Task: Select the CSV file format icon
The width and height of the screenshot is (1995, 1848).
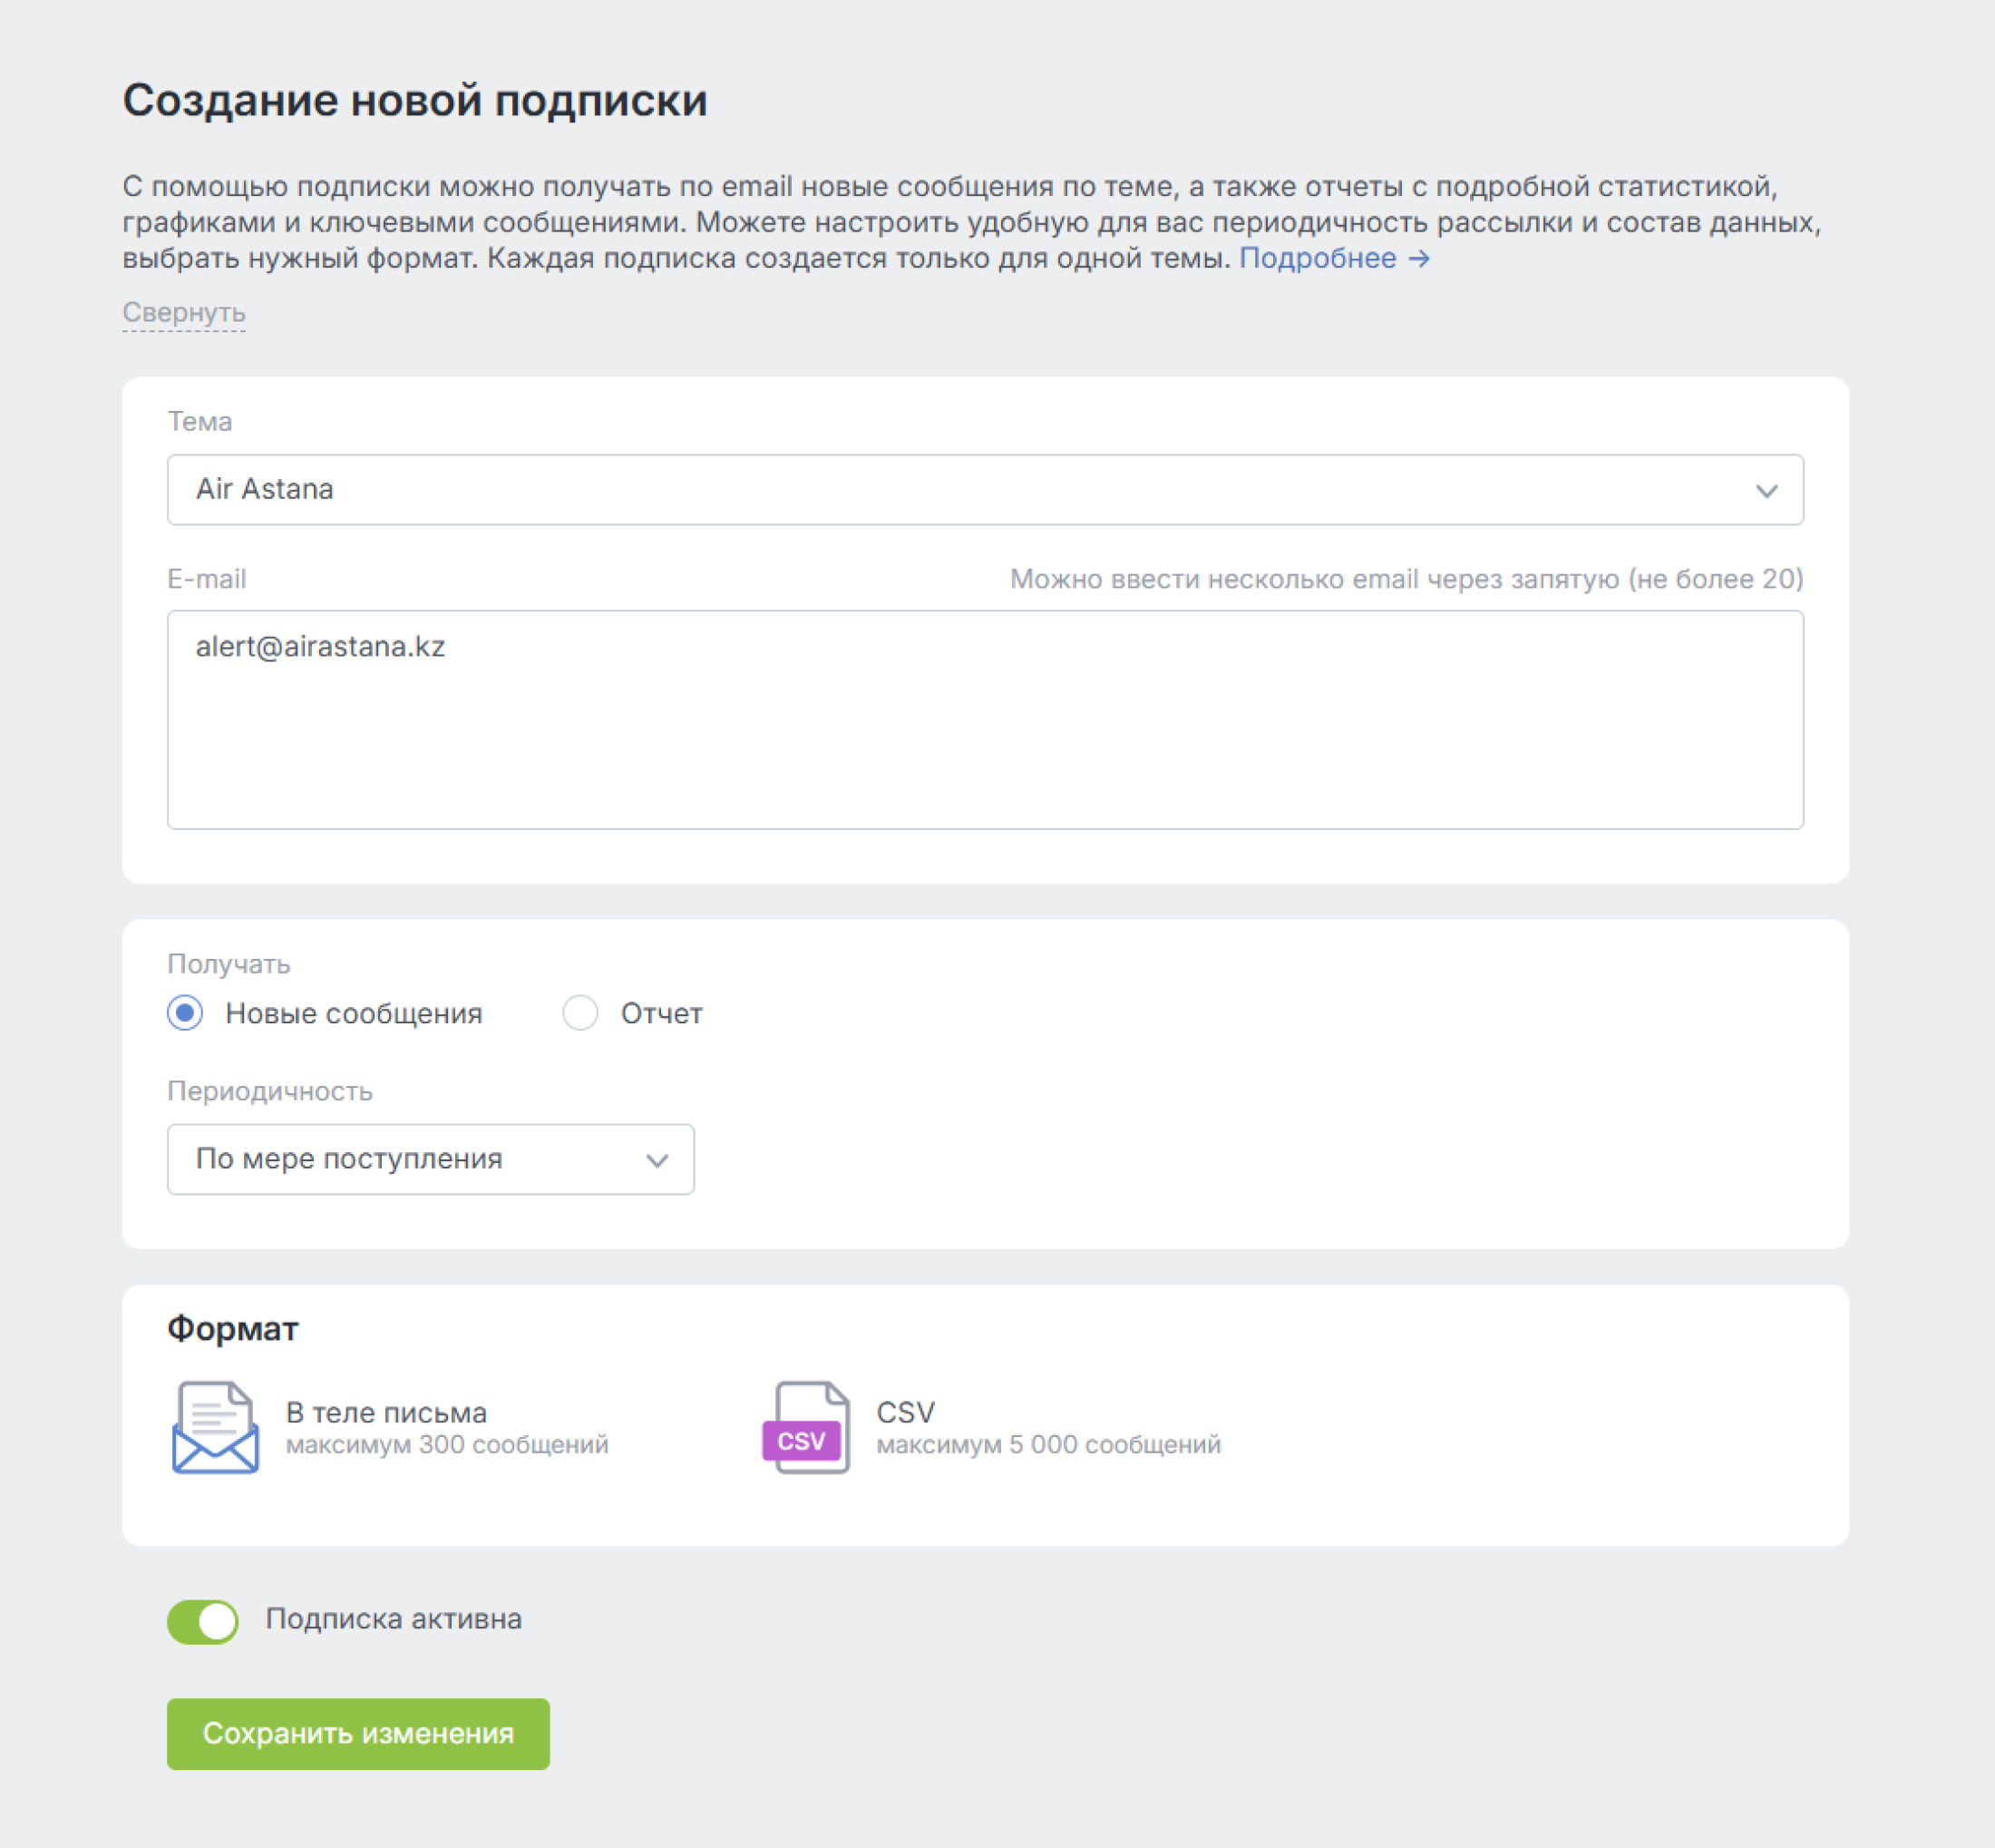Action: (x=806, y=1427)
